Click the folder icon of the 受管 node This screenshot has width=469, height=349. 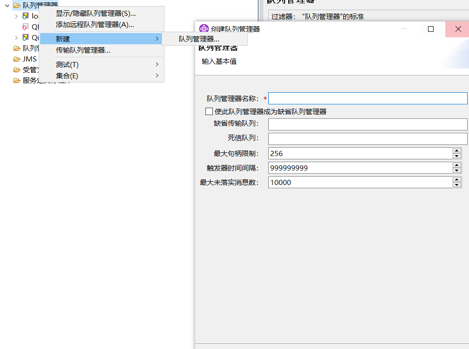coord(17,70)
